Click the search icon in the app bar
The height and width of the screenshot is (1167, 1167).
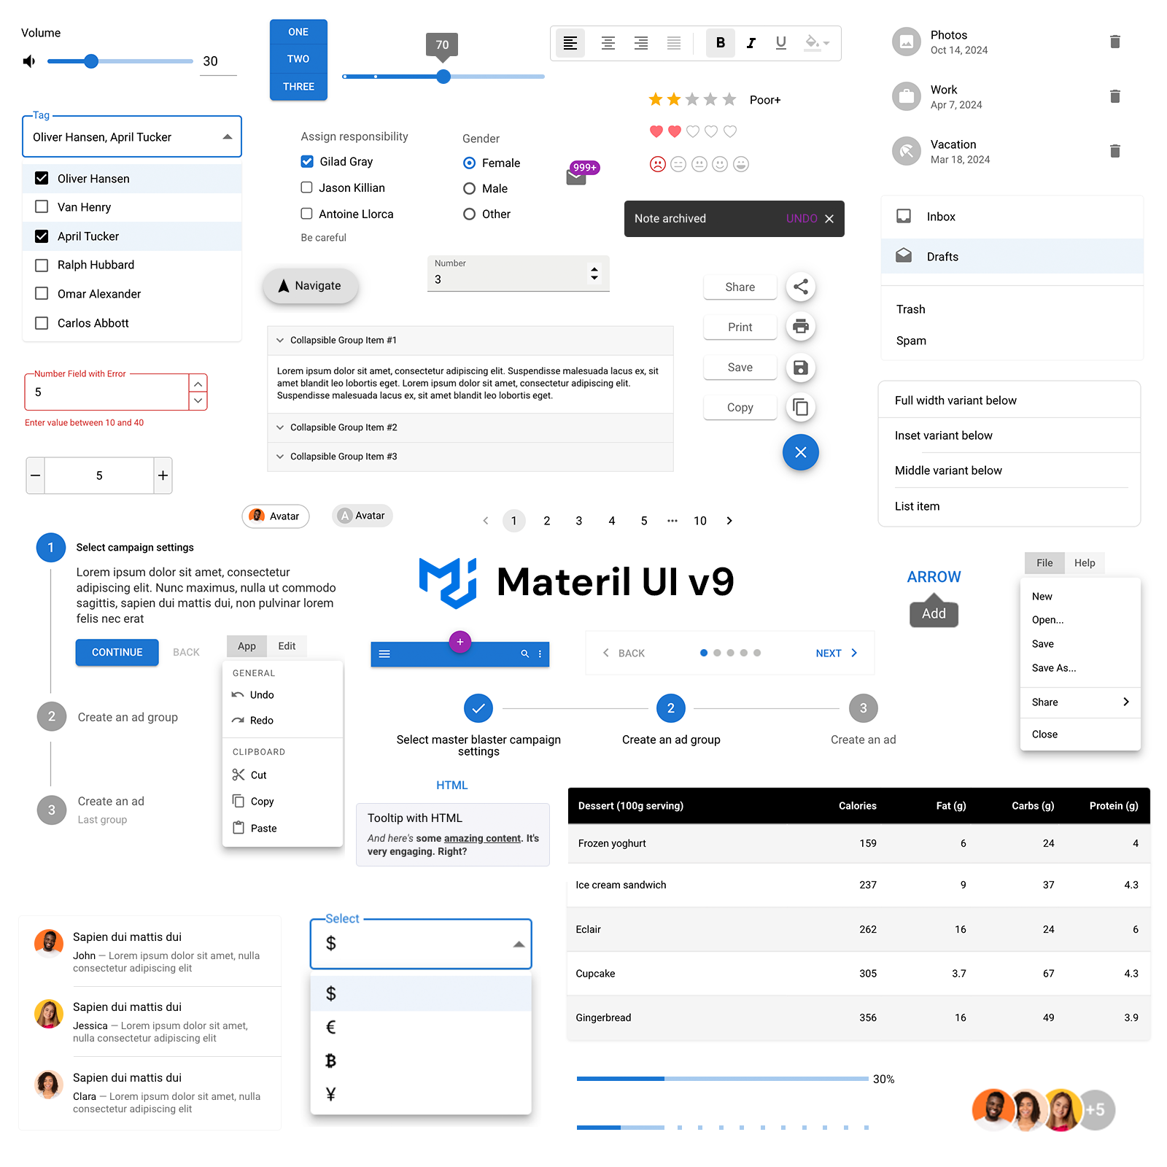(524, 654)
